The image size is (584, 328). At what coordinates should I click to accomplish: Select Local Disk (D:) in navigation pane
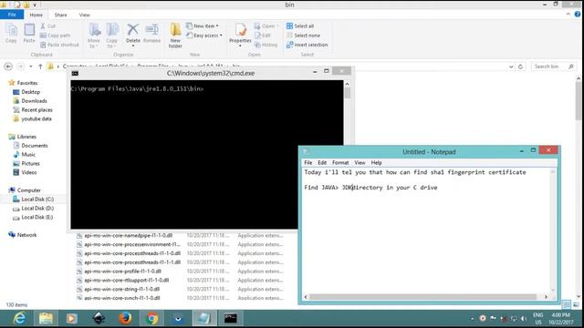(33, 209)
